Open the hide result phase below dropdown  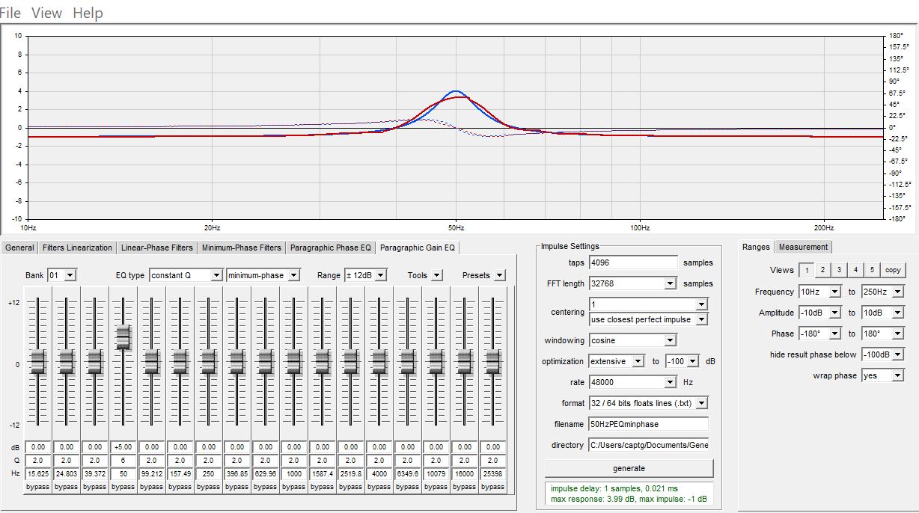[x=882, y=354]
